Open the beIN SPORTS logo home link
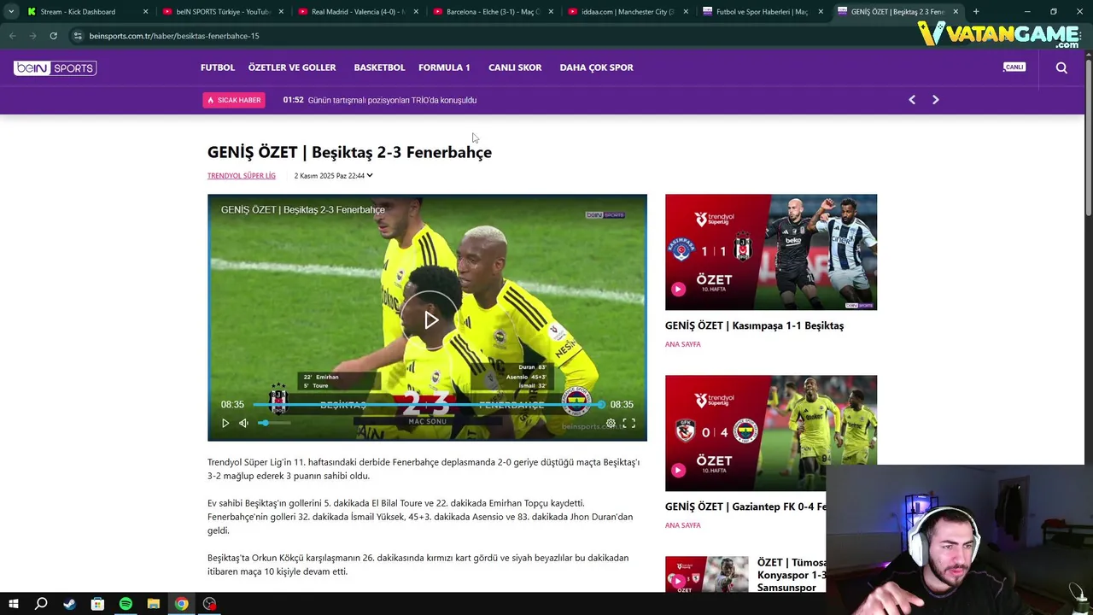The height and width of the screenshot is (615, 1093). [x=55, y=67]
